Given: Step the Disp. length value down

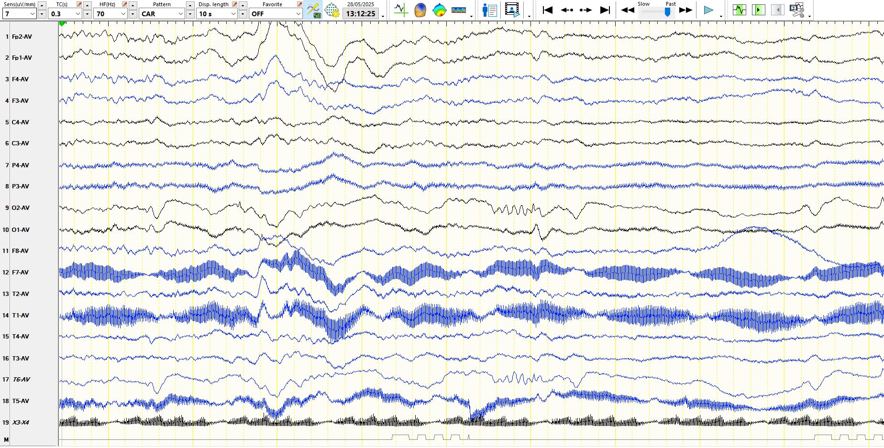Looking at the screenshot, I should [243, 14].
